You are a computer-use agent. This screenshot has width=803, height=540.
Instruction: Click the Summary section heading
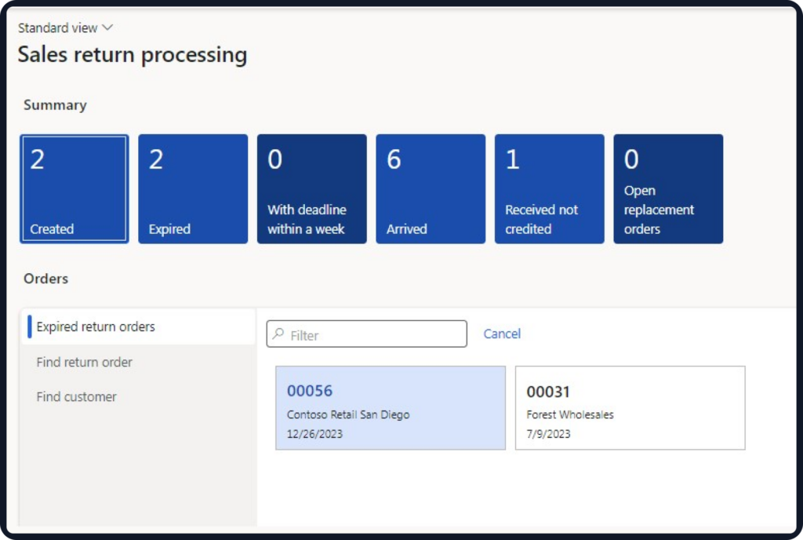tap(56, 105)
